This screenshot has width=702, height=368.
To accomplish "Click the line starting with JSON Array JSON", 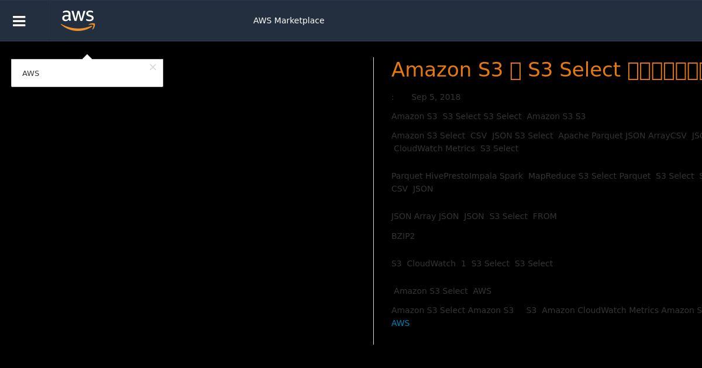I will point(474,216).
